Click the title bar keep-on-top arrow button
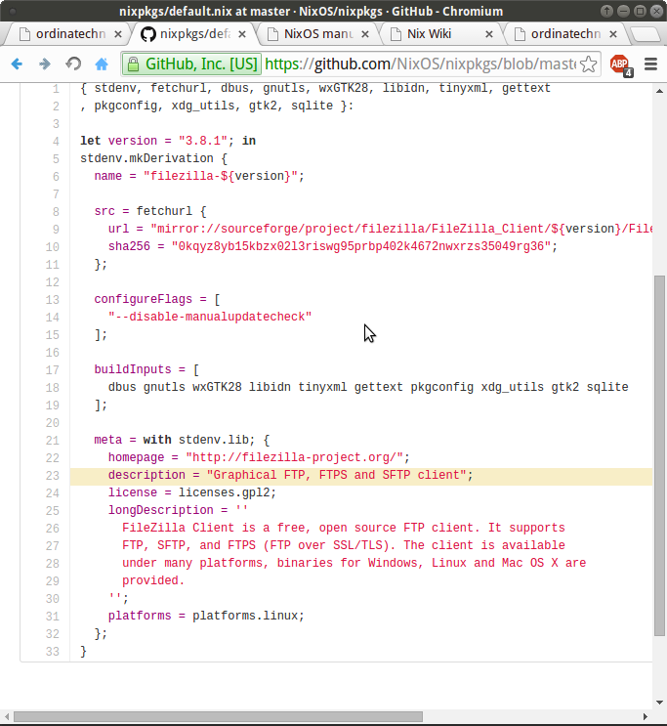Screen dimensions: 667x726 click(x=606, y=11)
